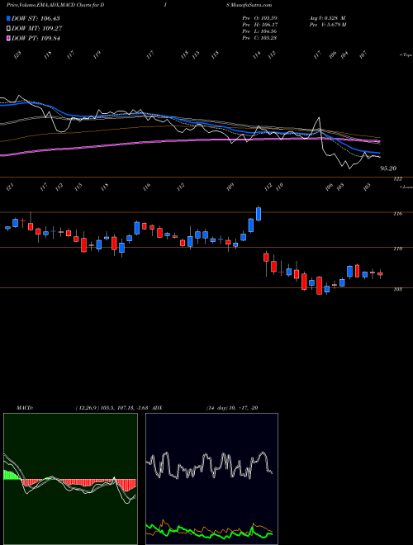Click the average volume 6.328 M value
The image size is (413, 545).
(334, 17)
